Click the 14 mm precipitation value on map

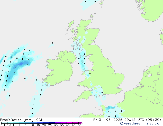point(22,64)
